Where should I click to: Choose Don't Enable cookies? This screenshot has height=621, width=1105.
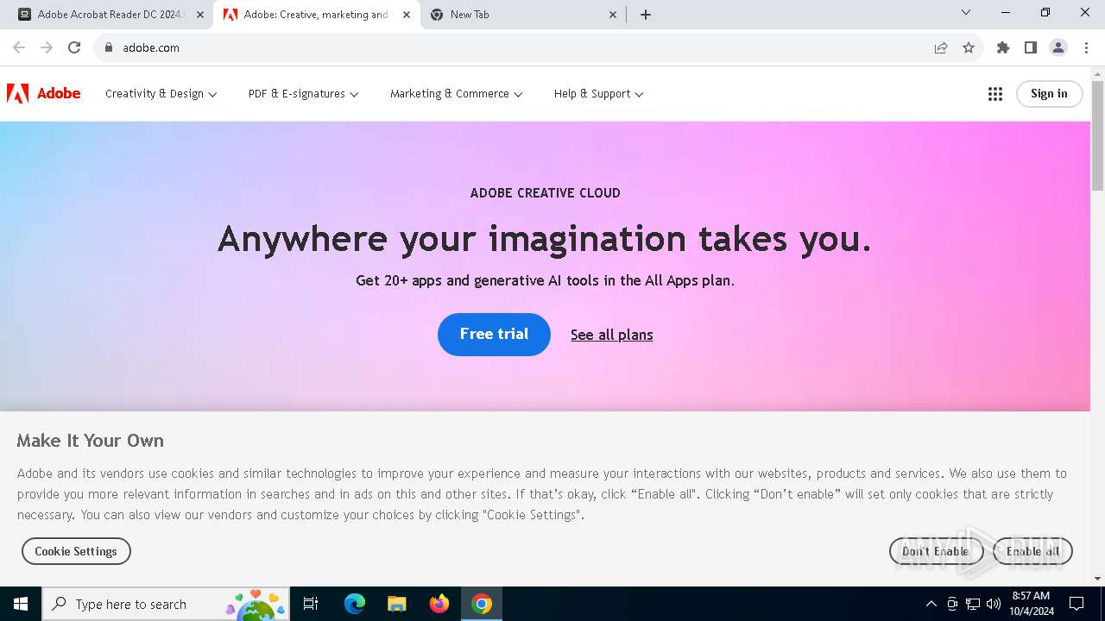click(936, 551)
